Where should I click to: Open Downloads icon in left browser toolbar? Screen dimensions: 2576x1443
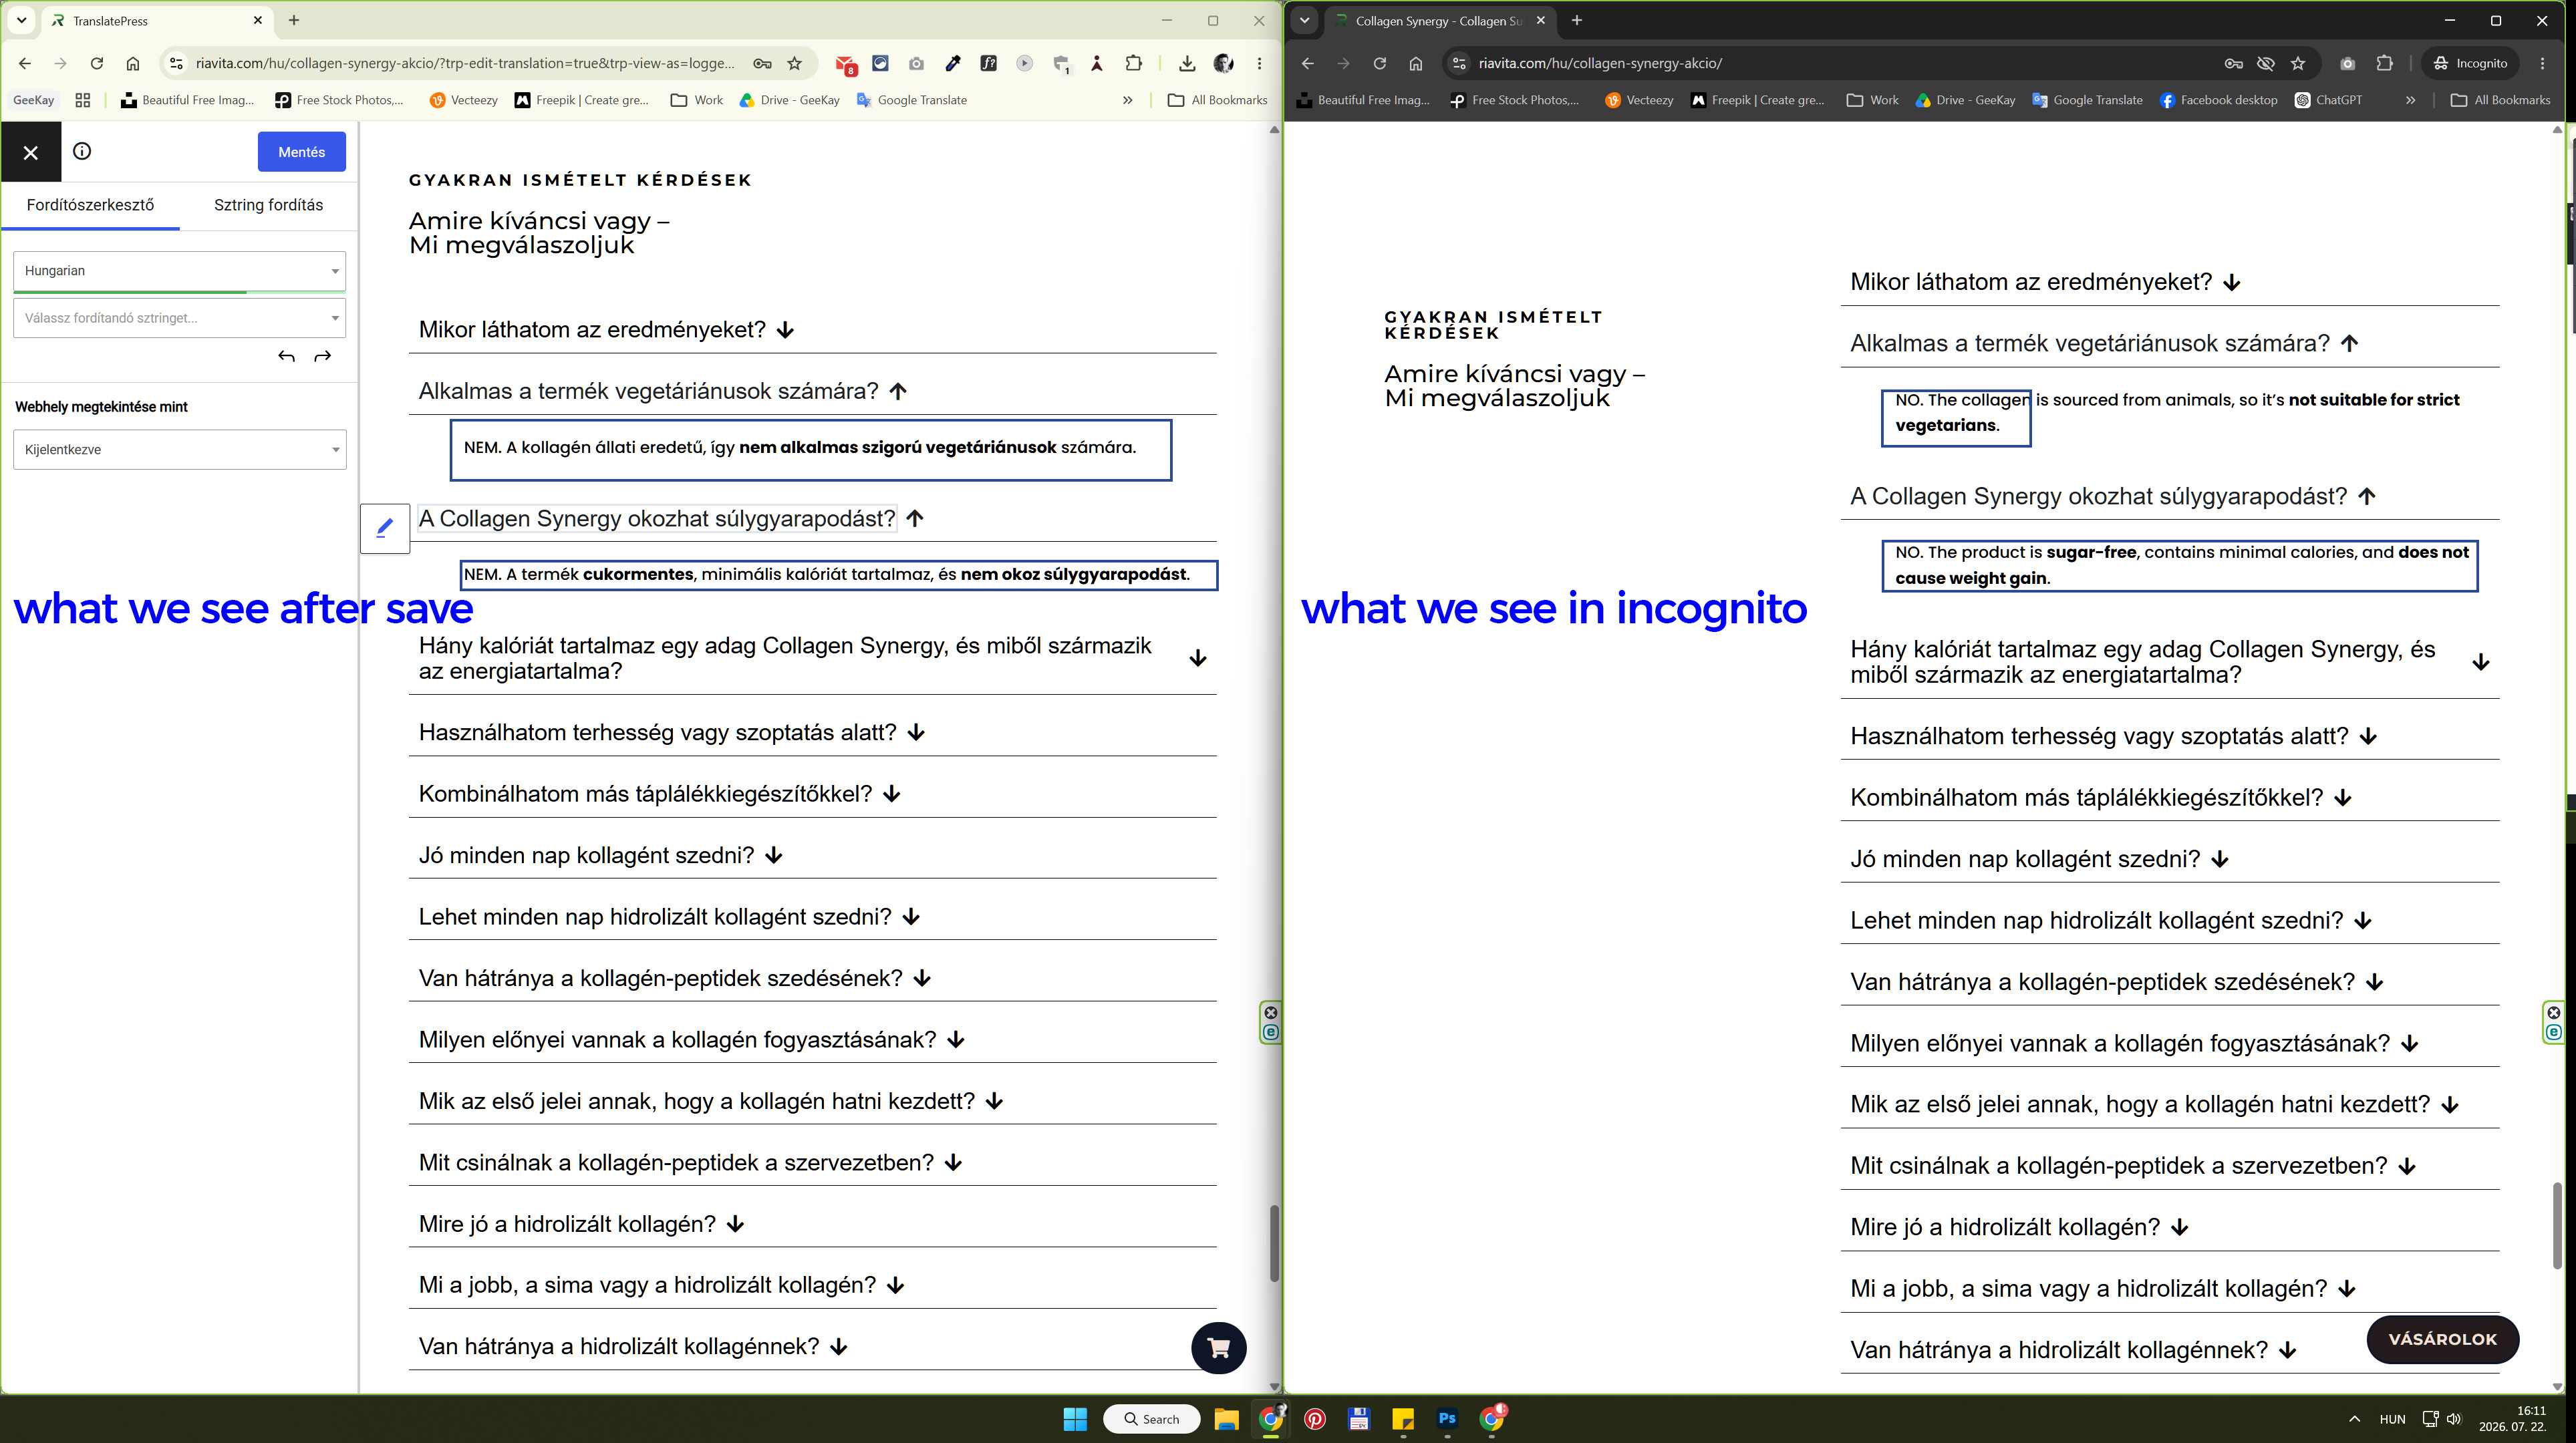[1186, 63]
